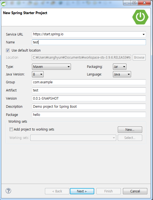Click the Spring leaf icon in title bar
This screenshot has width=153, height=200.
[x=4, y=4]
